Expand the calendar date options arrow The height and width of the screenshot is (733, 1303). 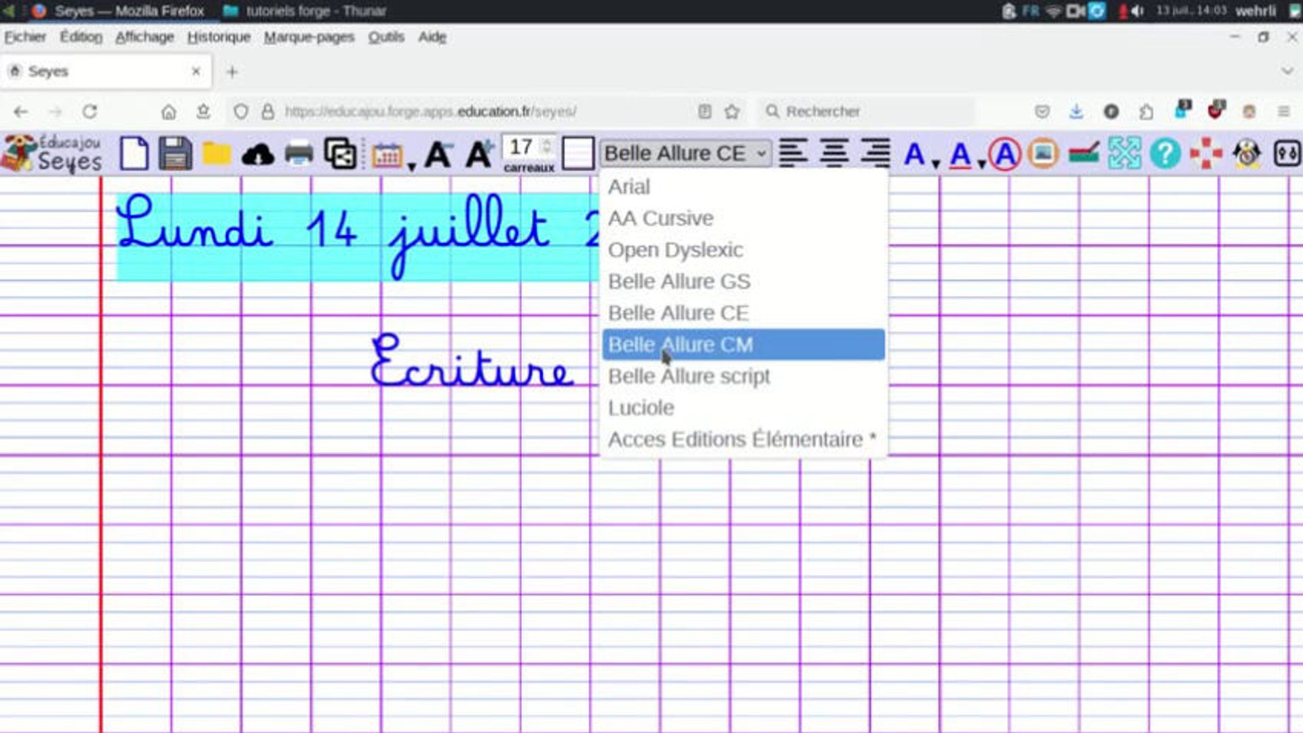click(x=411, y=166)
